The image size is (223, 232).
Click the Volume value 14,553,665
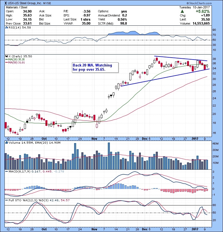[x=201, y=23]
